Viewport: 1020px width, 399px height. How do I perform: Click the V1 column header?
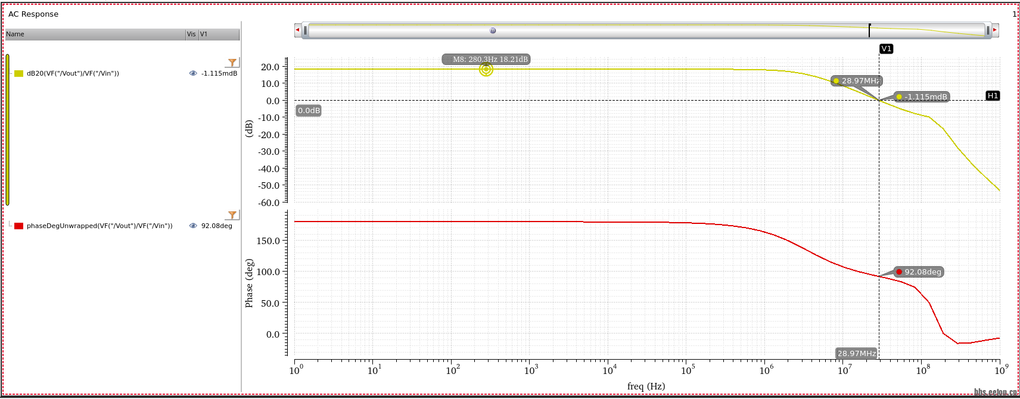(x=219, y=34)
